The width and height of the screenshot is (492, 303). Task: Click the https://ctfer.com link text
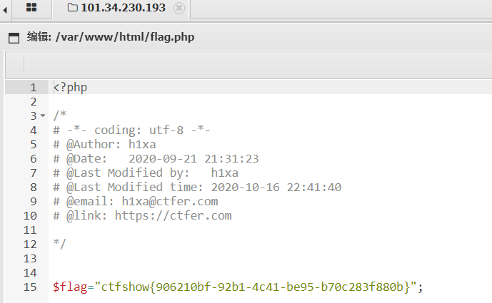click(x=174, y=216)
